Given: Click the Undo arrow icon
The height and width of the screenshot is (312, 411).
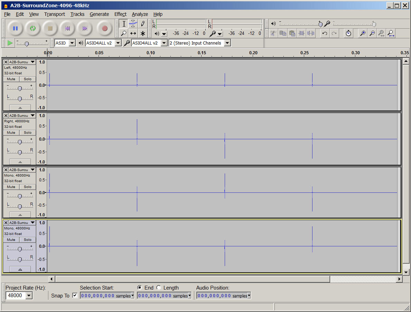Looking at the screenshot, I should pyautogui.click(x=325, y=33).
